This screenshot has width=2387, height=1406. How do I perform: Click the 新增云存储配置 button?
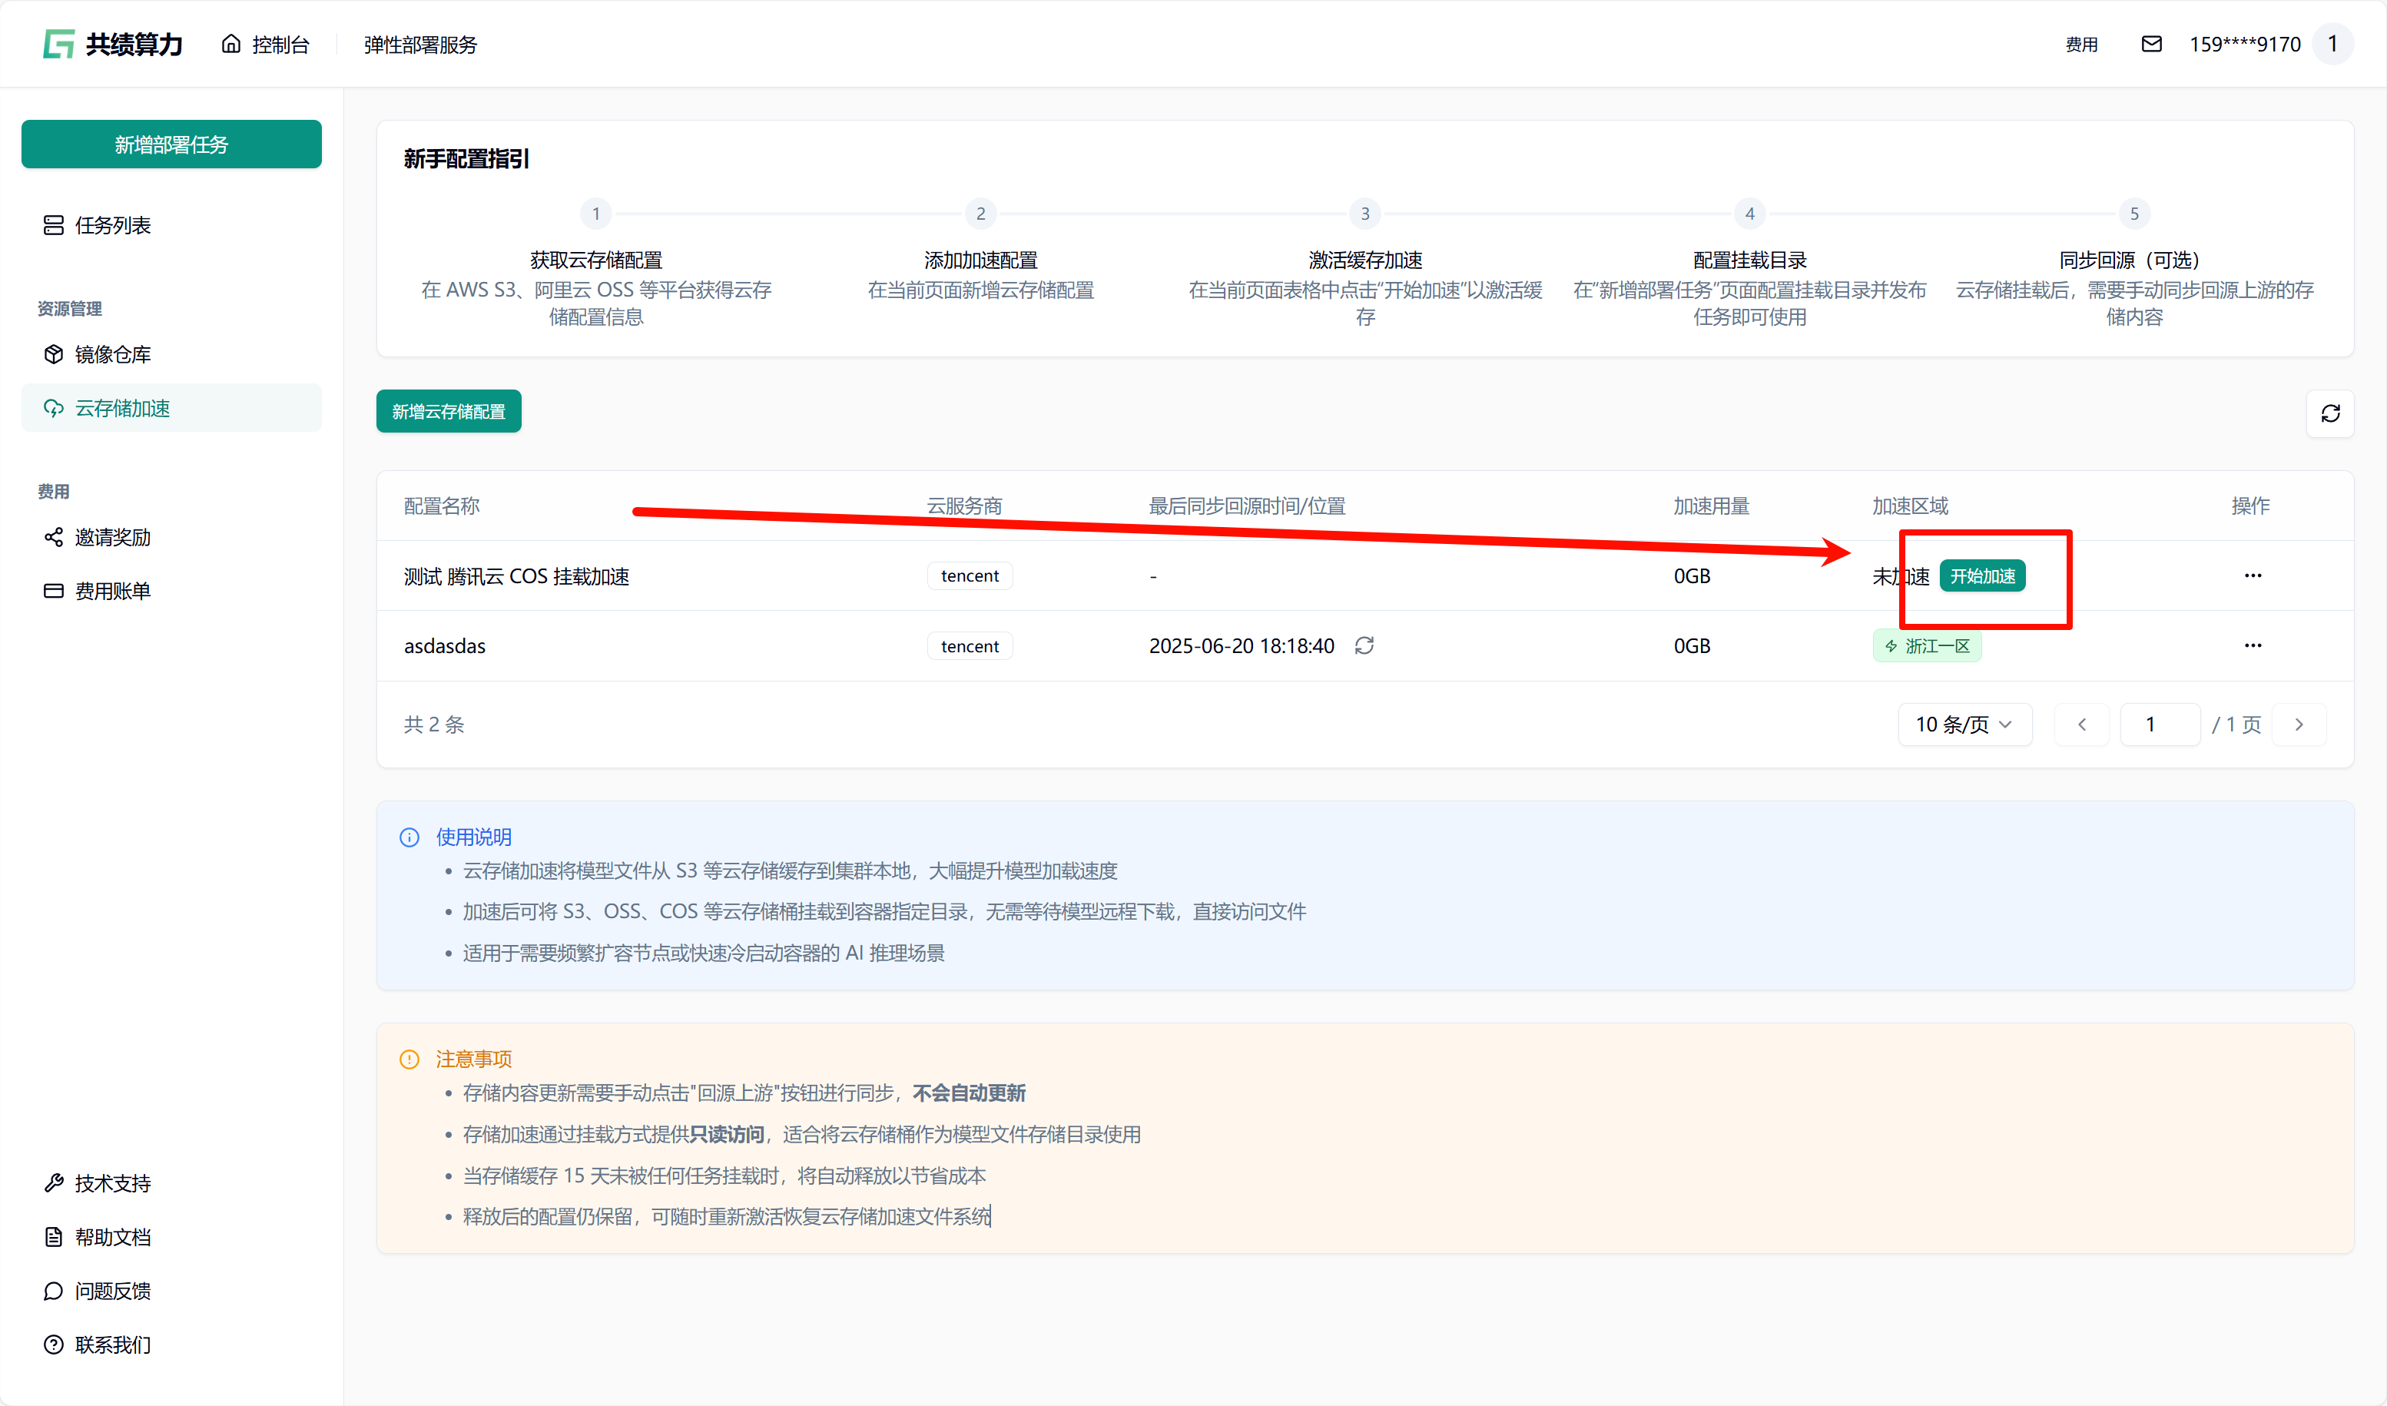click(x=448, y=411)
